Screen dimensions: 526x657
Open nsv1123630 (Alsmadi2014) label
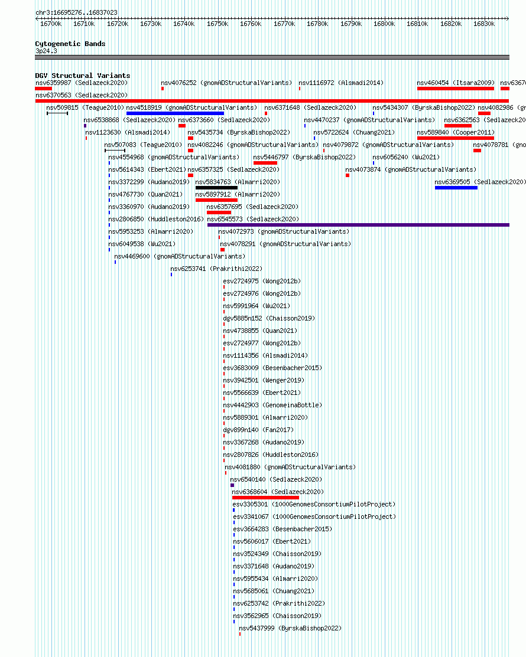(x=128, y=132)
